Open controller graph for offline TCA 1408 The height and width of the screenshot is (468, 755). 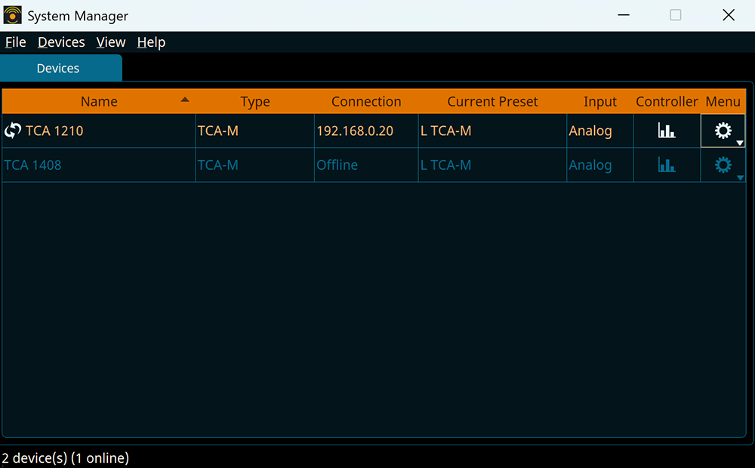pos(667,165)
